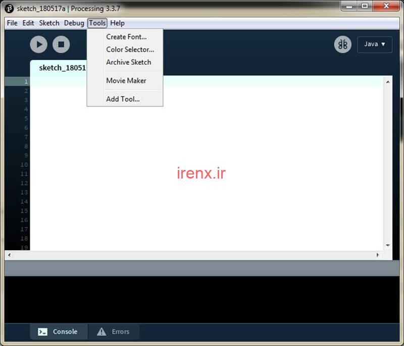This screenshot has width=404, height=346.
Task: Choose Archive Sketch menu entry
Action: point(128,62)
